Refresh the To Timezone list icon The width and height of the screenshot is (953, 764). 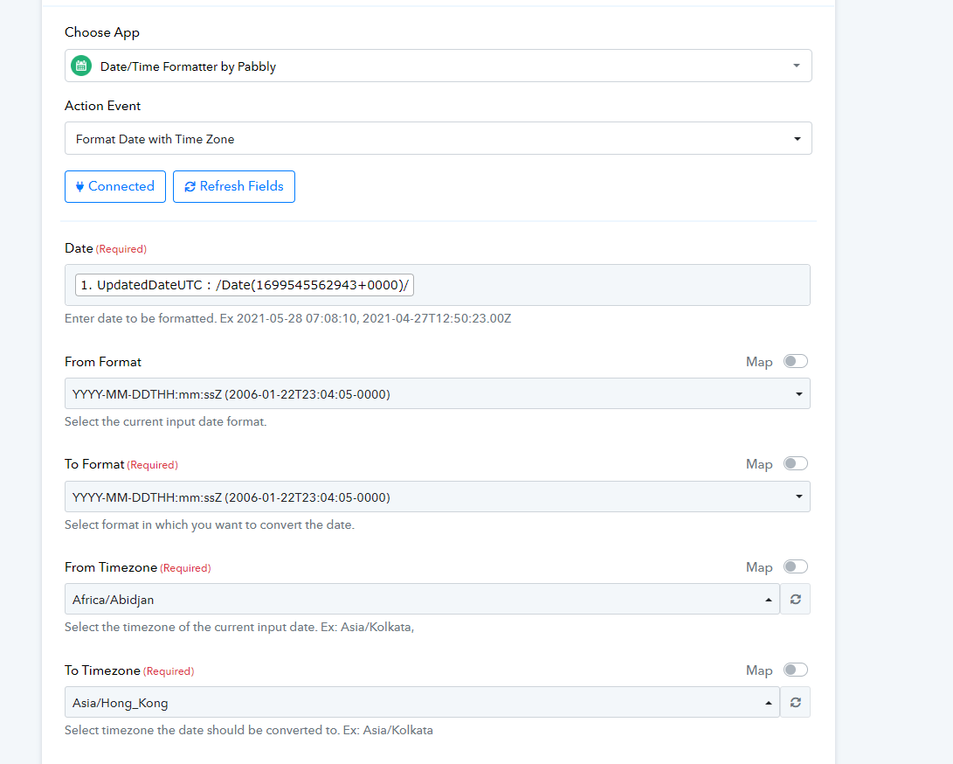pyautogui.click(x=795, y=703)
